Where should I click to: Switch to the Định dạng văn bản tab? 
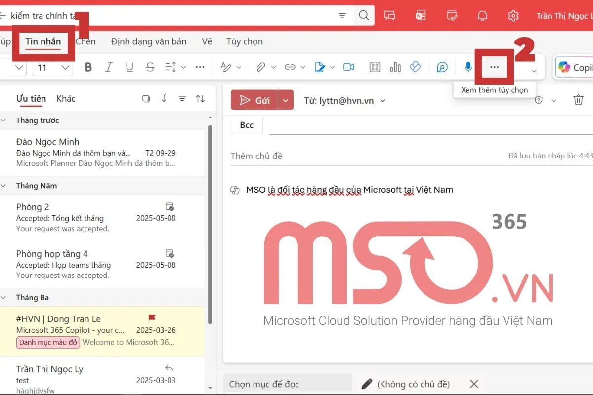point(148,41)
